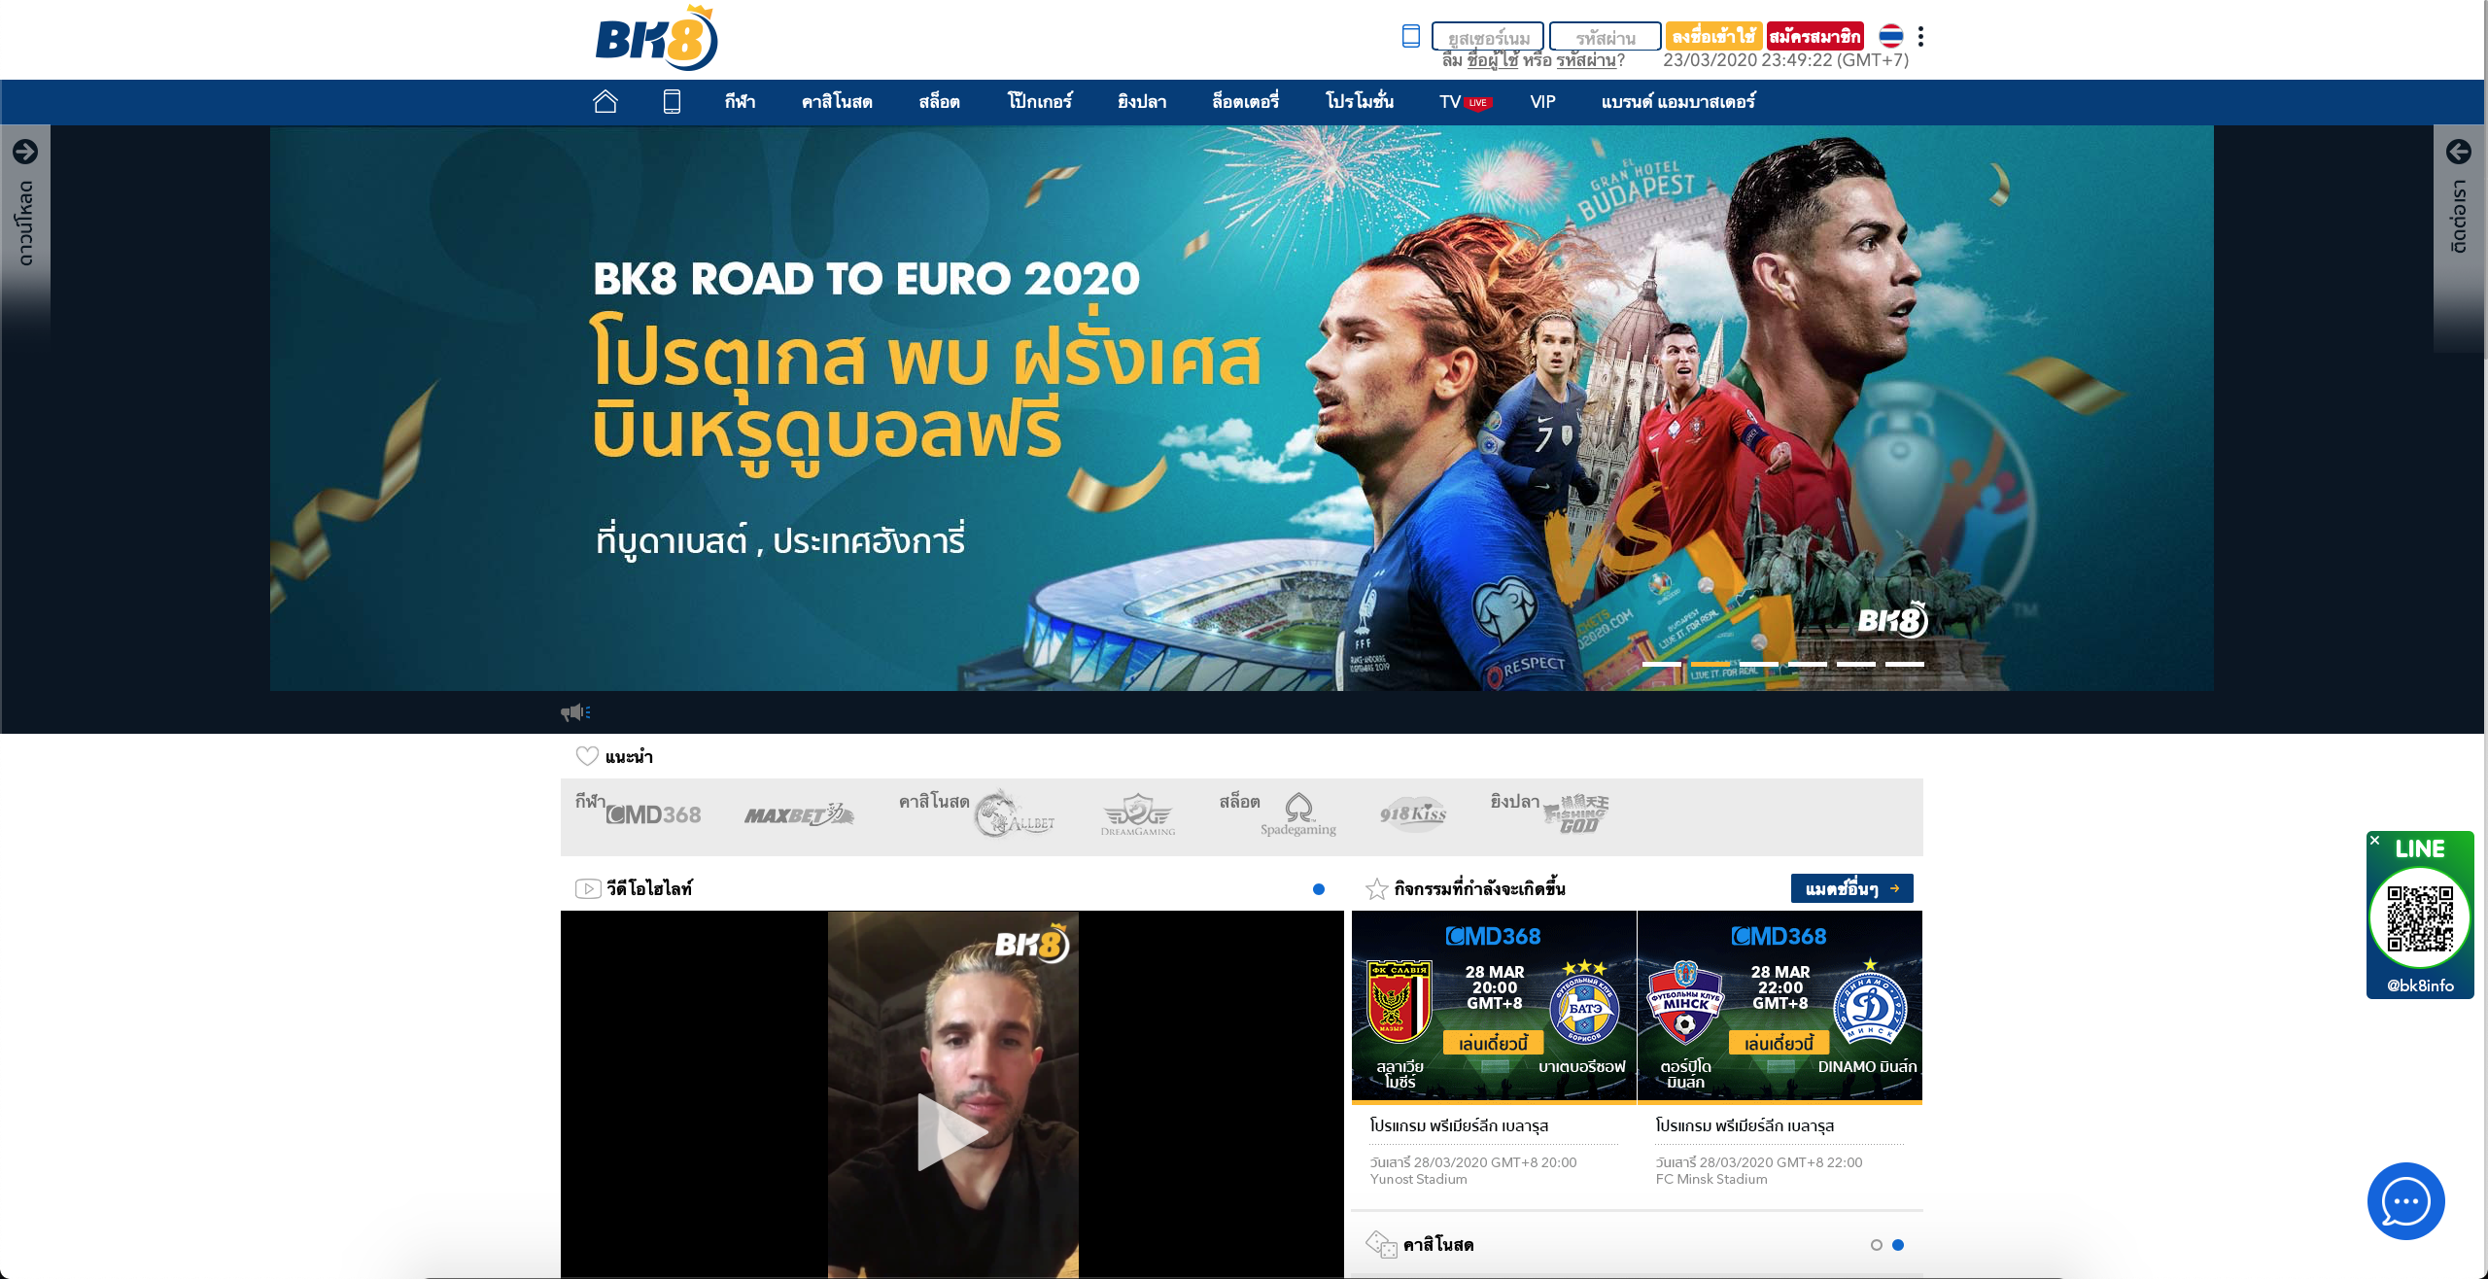Open the mobile phone icon in navigation bar

coord(672,101)
